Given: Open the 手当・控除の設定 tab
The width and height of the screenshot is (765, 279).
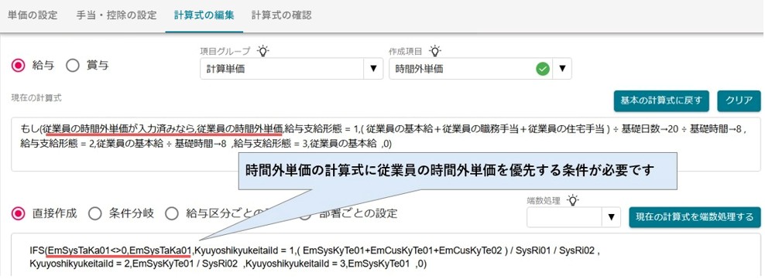Looking at the screenshot, I should coord(116,15).
